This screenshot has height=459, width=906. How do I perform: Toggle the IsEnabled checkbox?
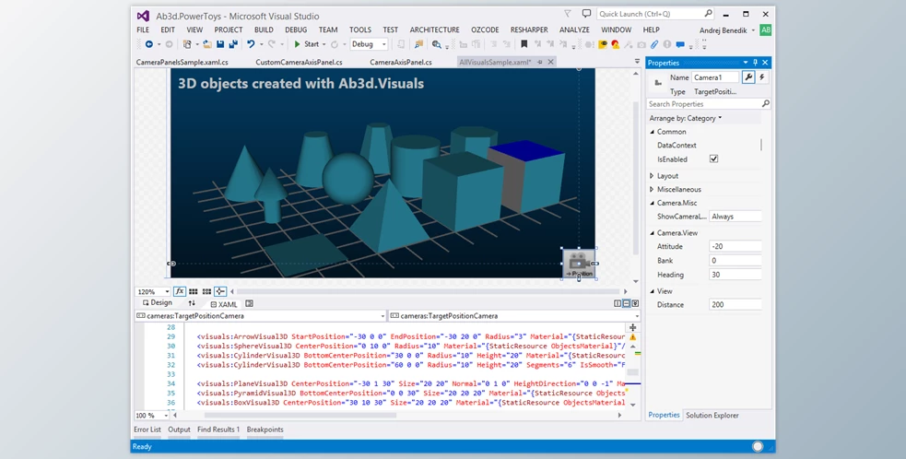tap(713, 159)
